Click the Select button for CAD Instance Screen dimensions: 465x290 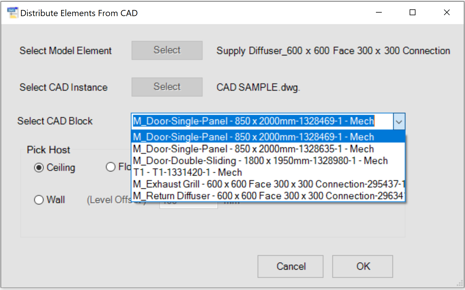tap(167, 87)
